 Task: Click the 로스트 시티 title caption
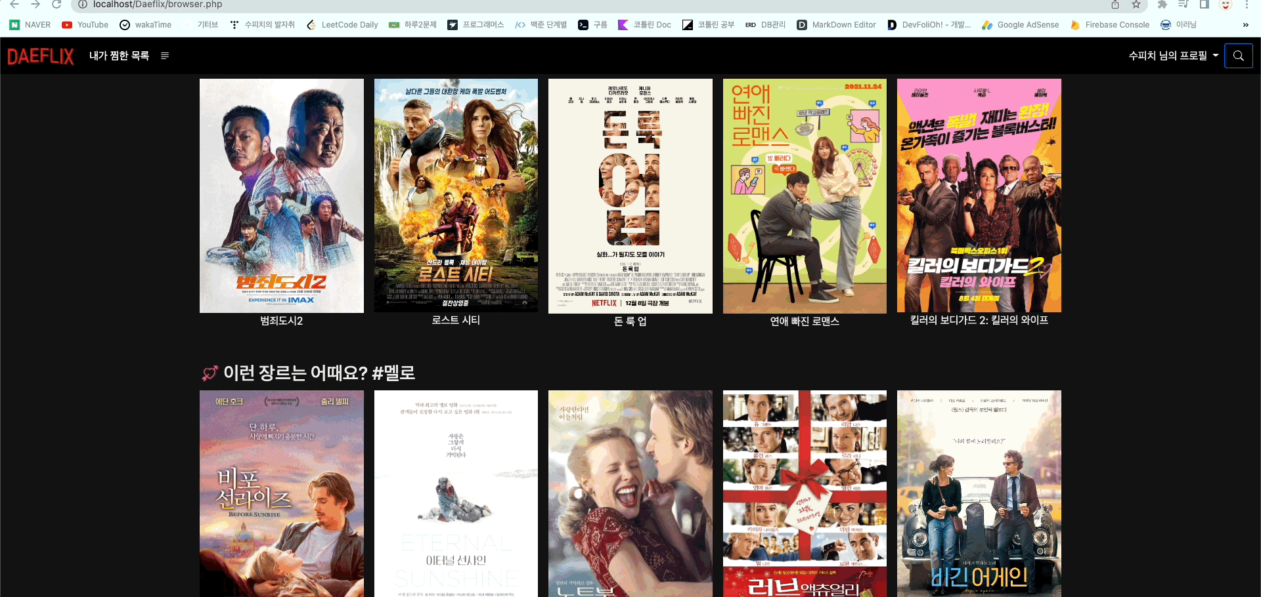coord(456,320)
